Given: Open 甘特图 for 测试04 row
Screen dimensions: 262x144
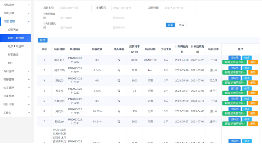Looking at the screenshot, I should (x=234, y=109).
